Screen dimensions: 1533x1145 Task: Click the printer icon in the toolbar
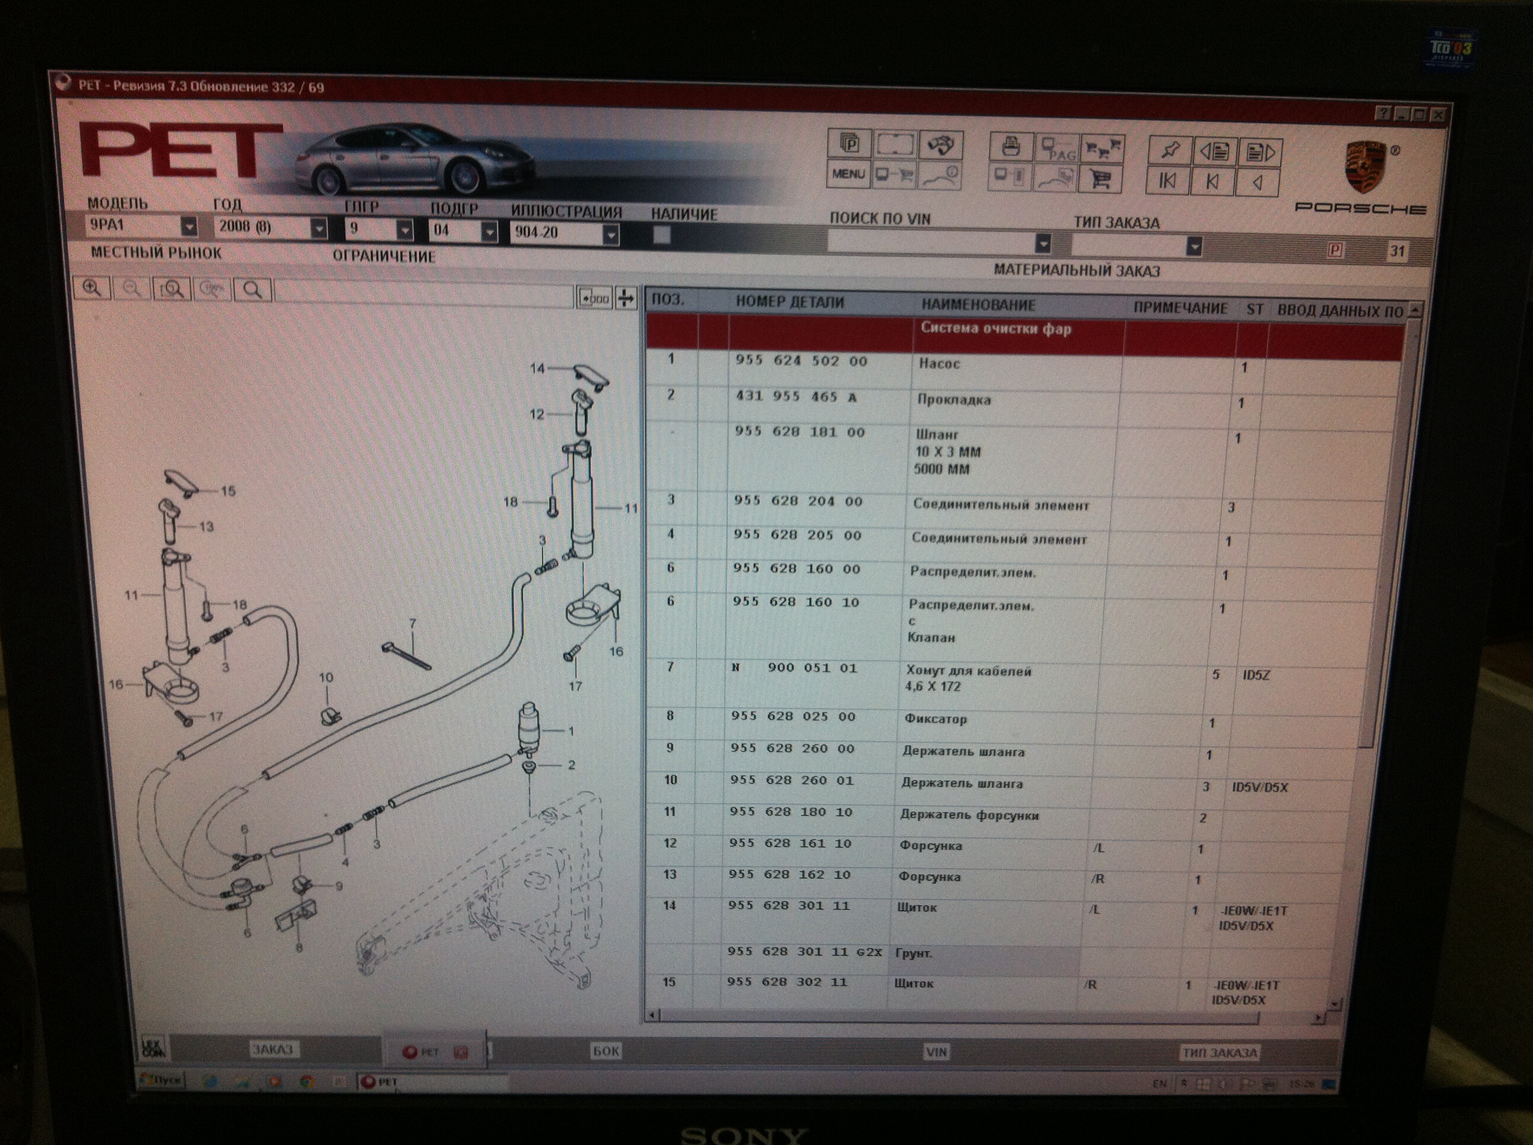(1011, 148)
